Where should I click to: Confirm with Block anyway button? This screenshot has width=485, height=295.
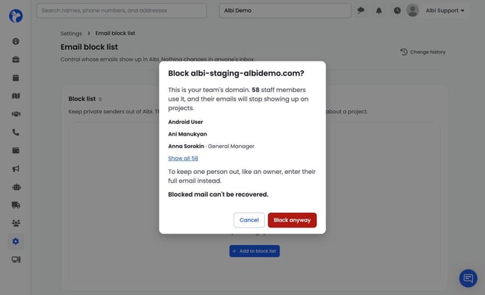tap(292, 220)
